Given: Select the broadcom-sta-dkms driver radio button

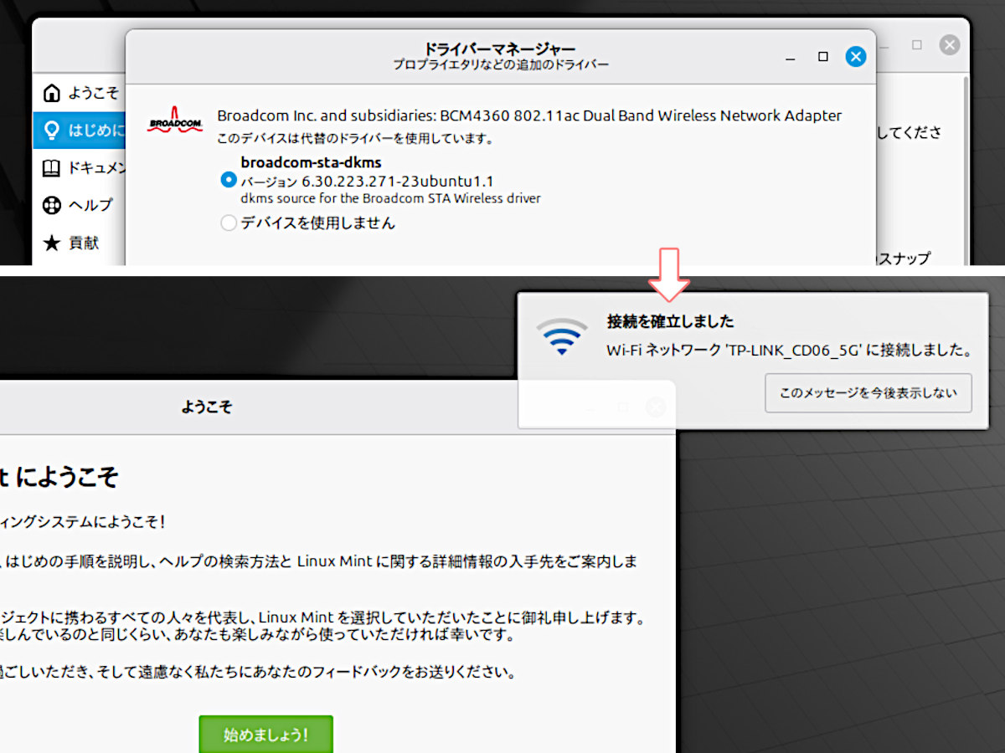Looking at the screenshot, I should (x=228, y=180).
